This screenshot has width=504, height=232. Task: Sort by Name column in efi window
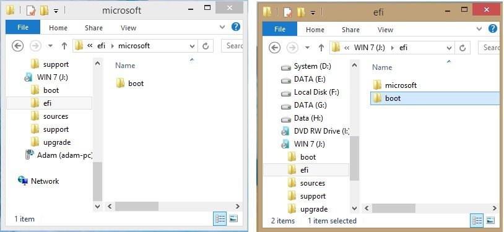(382, 67)
